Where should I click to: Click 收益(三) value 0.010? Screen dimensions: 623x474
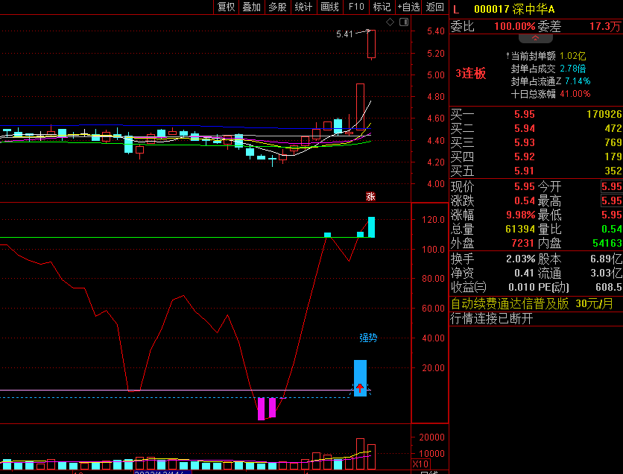coord(522,287)
